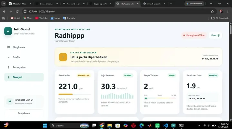Screen dimensions: 232x129
Task: Click the Data Uji button
Action: pyautogui.click(x=215, y=35)
